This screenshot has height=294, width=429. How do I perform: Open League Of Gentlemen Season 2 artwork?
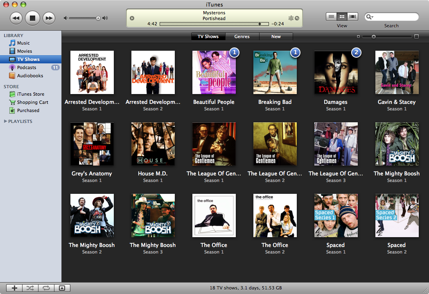pos(275,144)
